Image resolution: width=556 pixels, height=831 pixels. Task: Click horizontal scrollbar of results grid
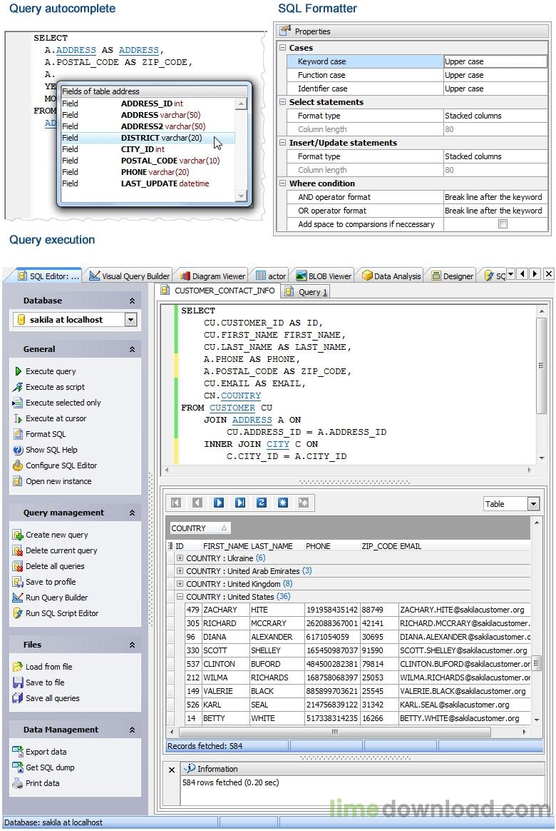click(336, 732)
